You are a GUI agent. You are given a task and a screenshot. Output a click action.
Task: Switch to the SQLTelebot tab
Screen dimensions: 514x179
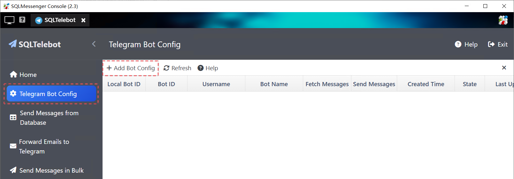[56, 20]
